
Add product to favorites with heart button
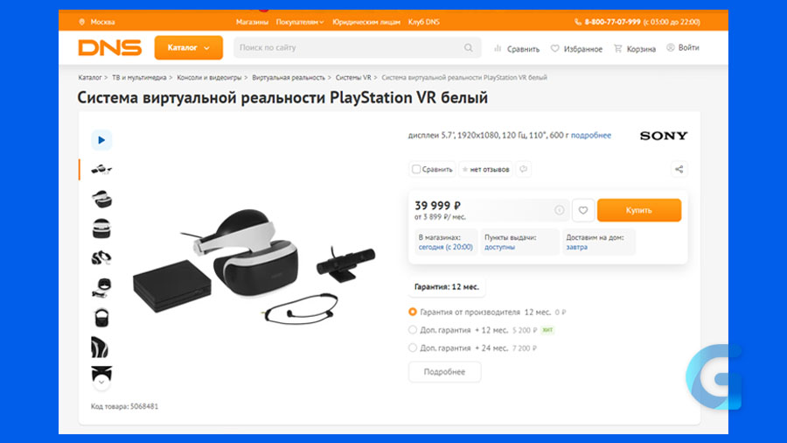tap(582, 210)
